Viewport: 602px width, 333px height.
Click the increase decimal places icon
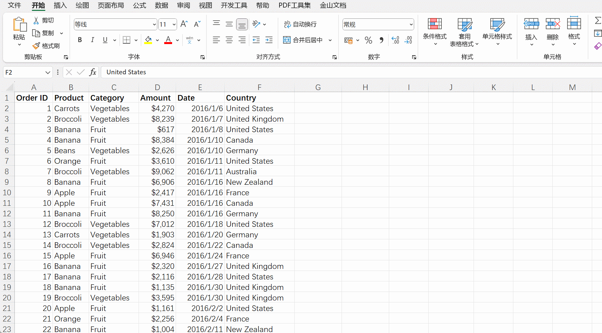[395, 40]
